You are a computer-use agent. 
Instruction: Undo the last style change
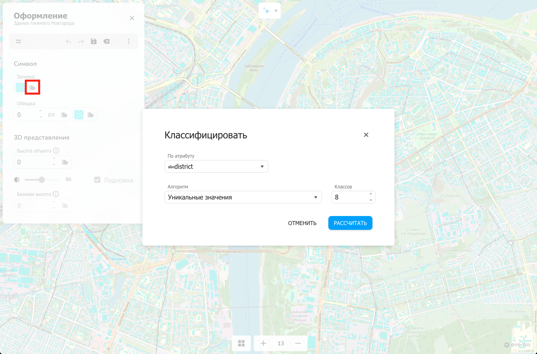pyautogui.click(x=69, y=41)
